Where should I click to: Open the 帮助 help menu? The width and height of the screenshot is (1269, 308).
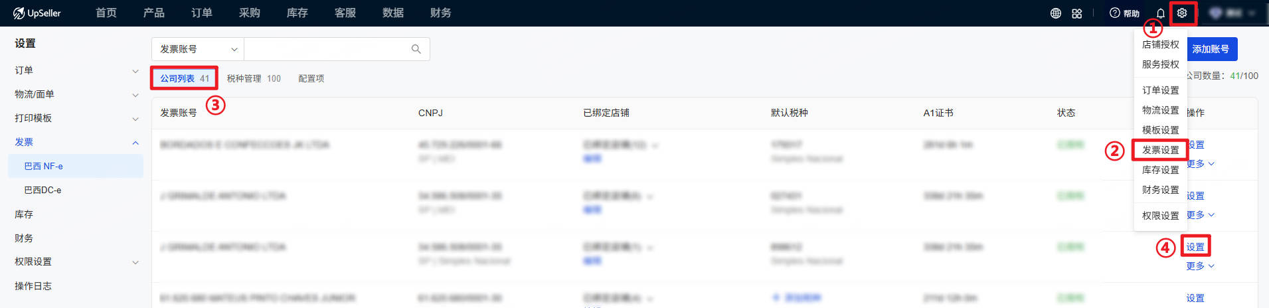click(1125, 13)
